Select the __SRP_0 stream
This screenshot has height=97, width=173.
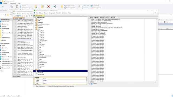[x=41, y=31]
